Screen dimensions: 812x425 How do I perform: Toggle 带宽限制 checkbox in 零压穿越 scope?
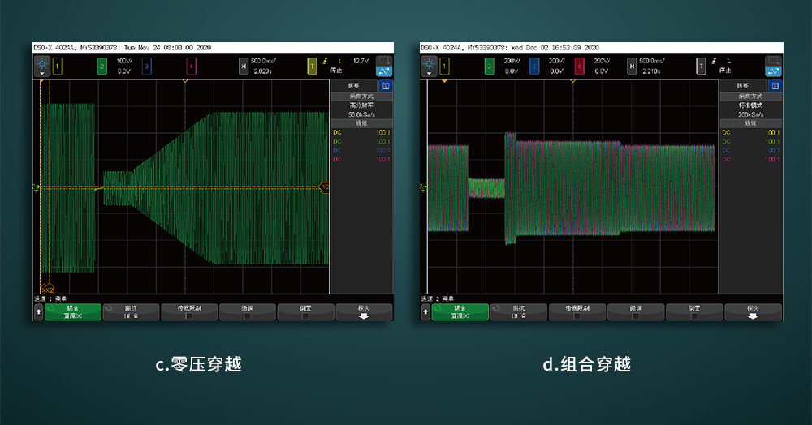pyautogui.click(x=188, y=316)
